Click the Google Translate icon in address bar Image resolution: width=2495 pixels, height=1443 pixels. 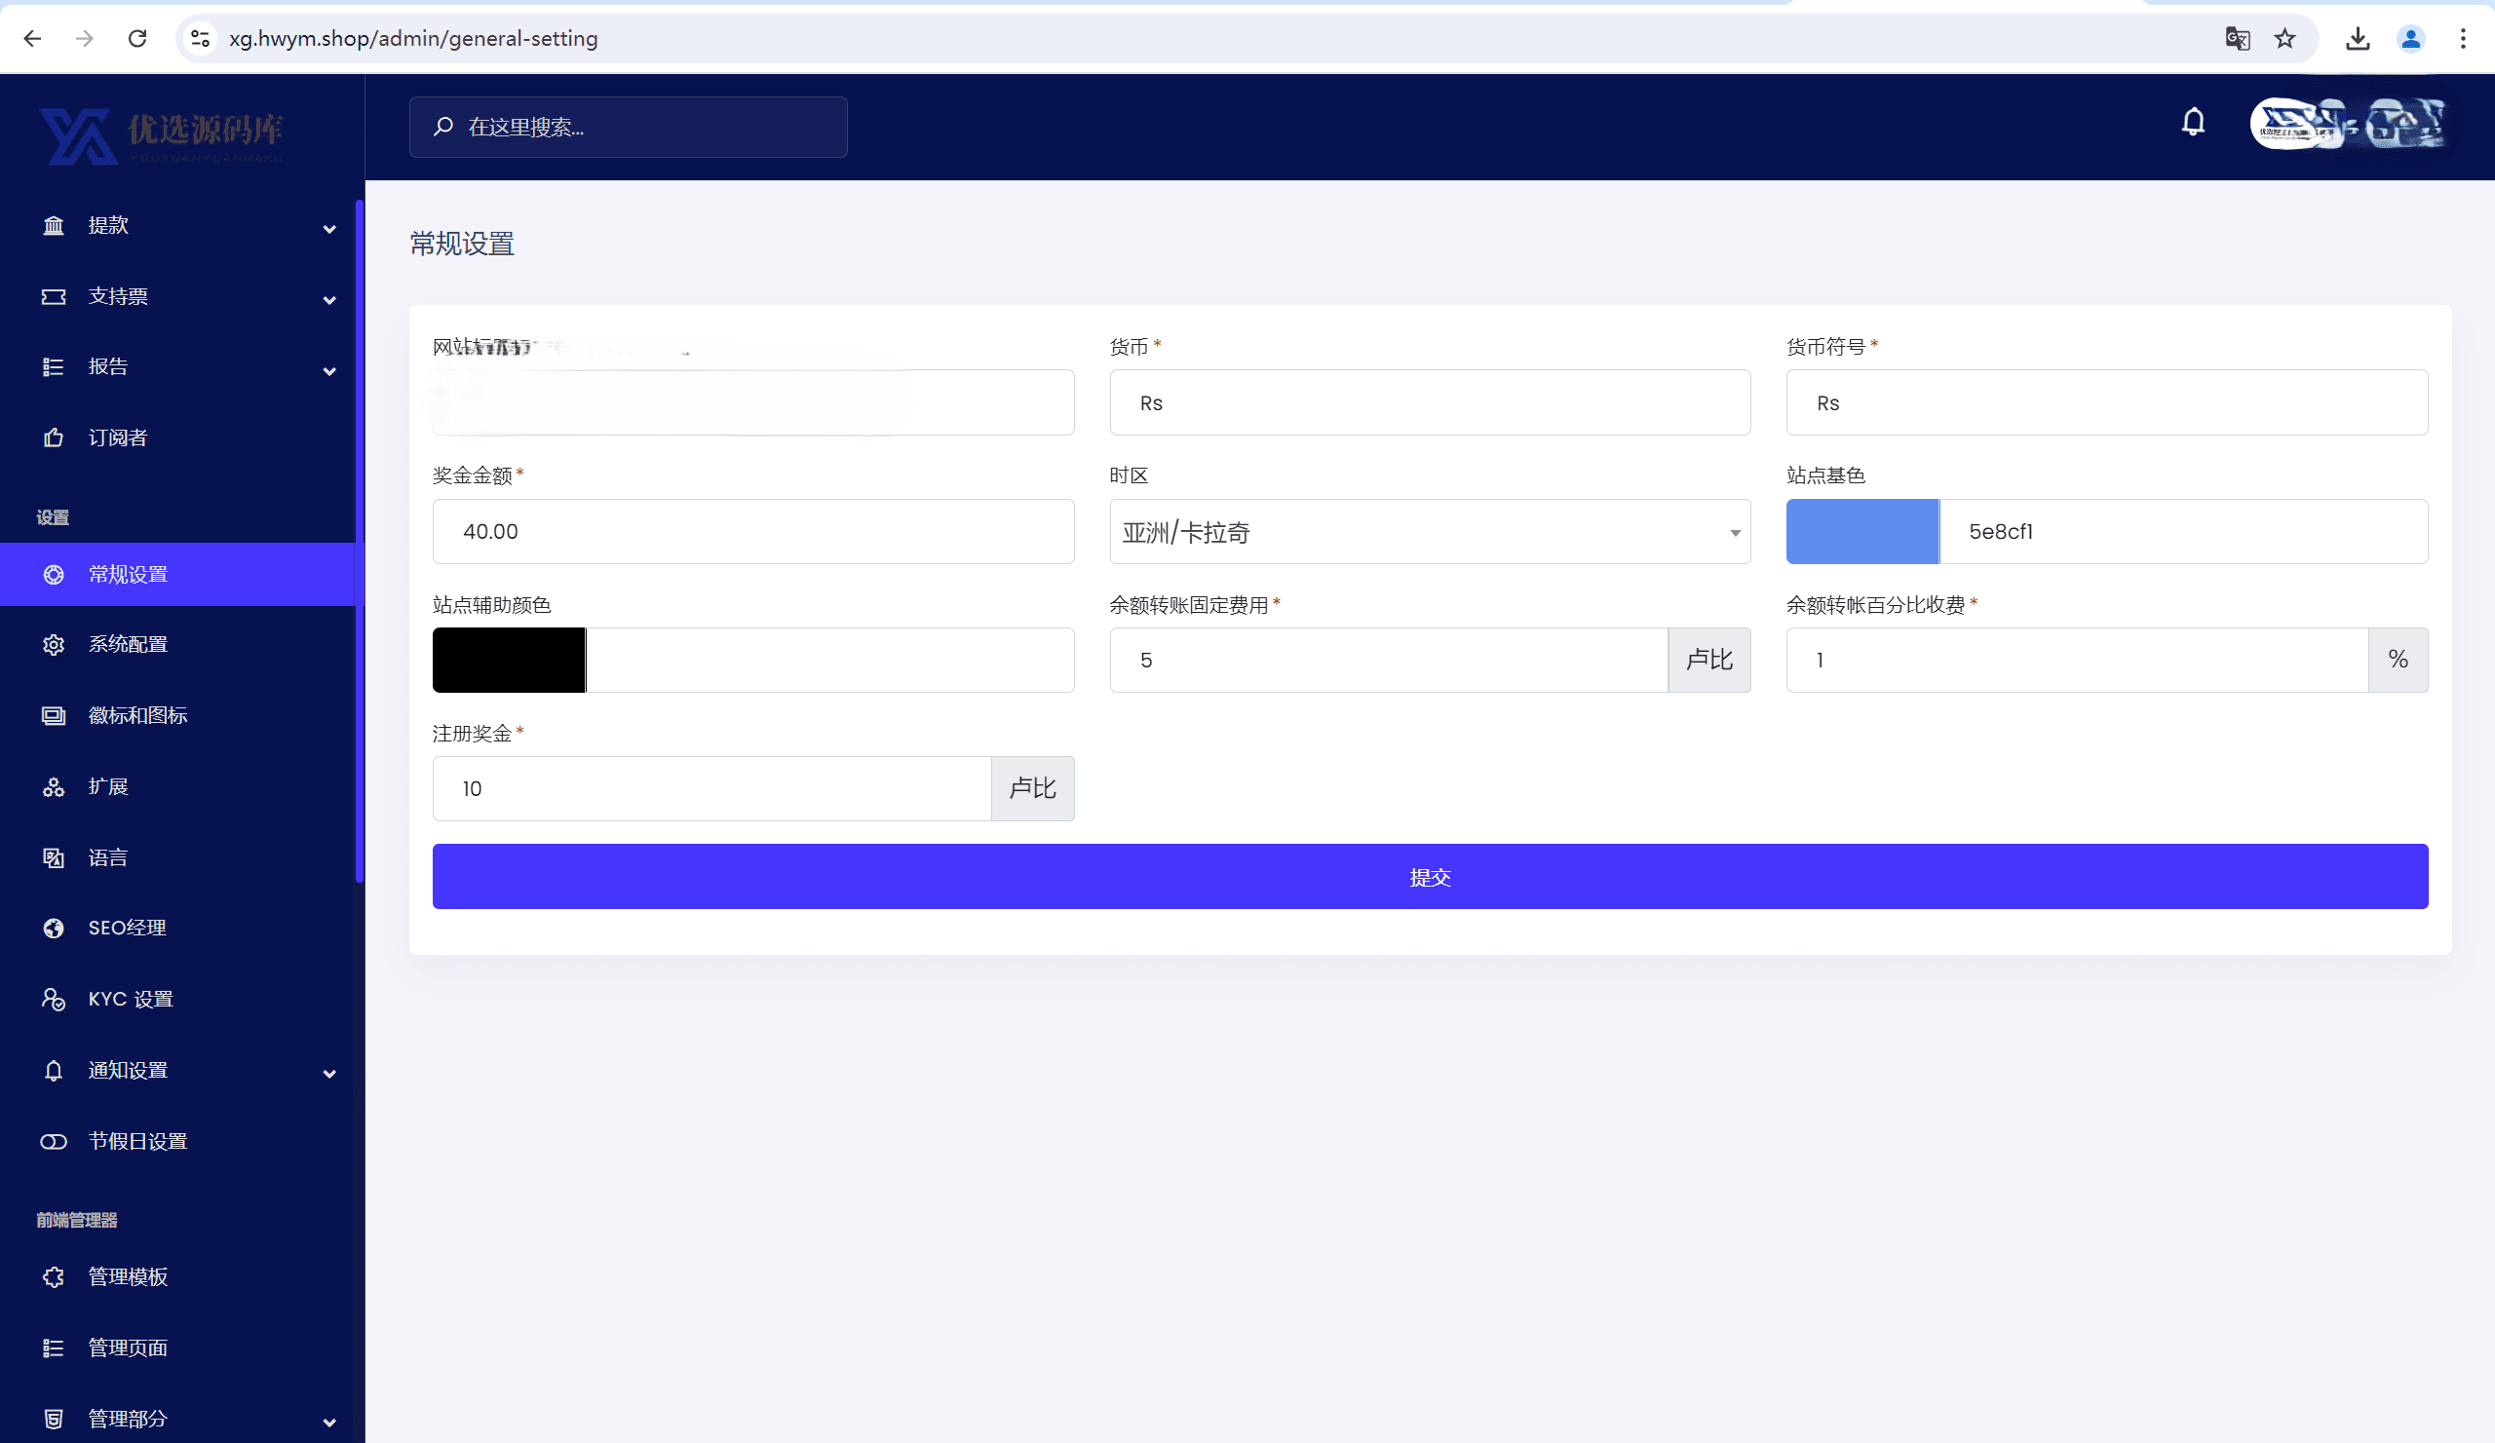pos(2237,39)
